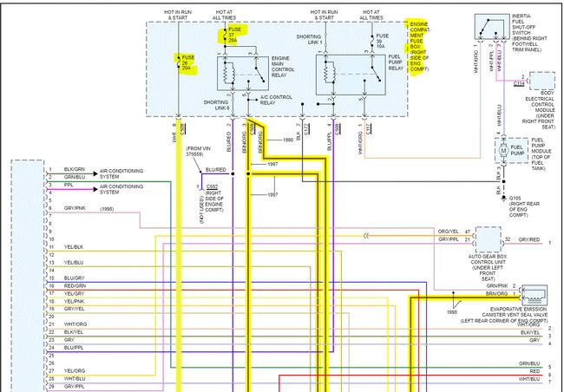
Task: Click the INERTIA FUEL SHUT-OFF SWITCH label
Action: [529, 33]
